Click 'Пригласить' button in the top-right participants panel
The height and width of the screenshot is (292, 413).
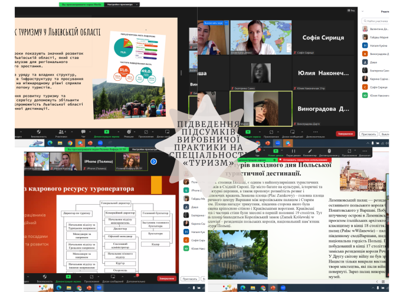point(369,134)
